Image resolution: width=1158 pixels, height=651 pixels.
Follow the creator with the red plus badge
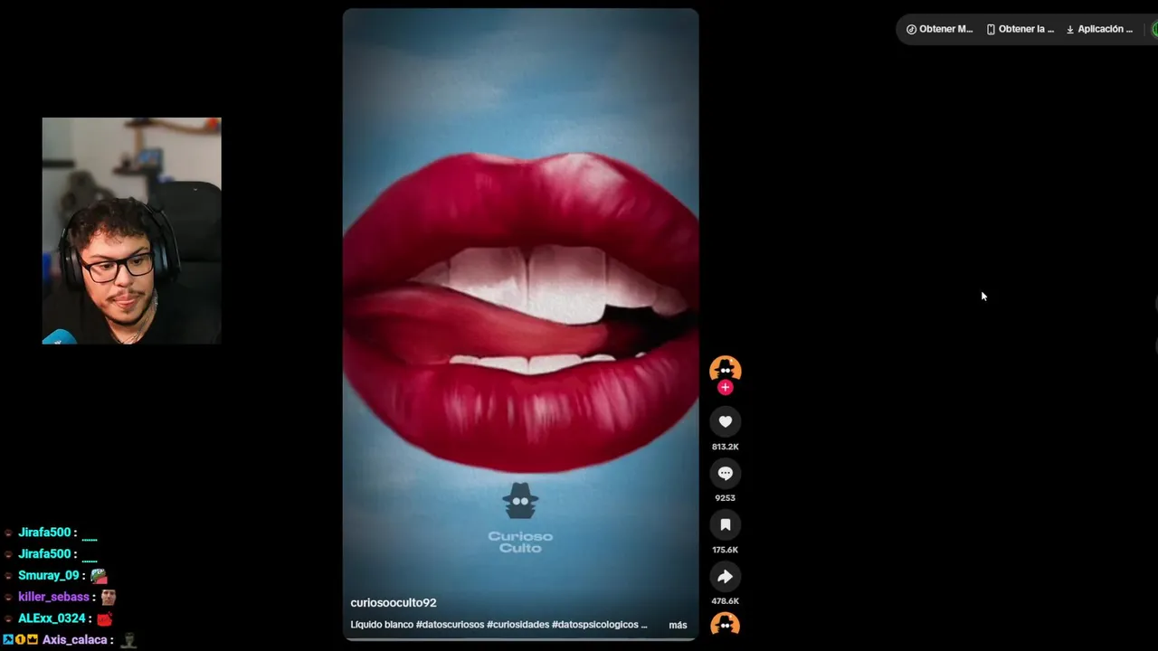click(x=725, y=388)
